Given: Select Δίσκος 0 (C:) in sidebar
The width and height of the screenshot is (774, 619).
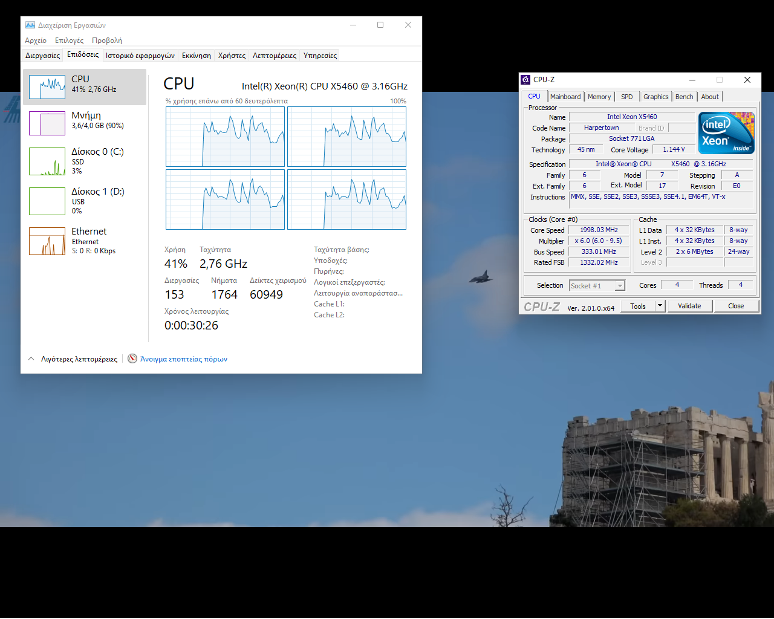Looking at the screenshot, I should (x=85, y=161).
